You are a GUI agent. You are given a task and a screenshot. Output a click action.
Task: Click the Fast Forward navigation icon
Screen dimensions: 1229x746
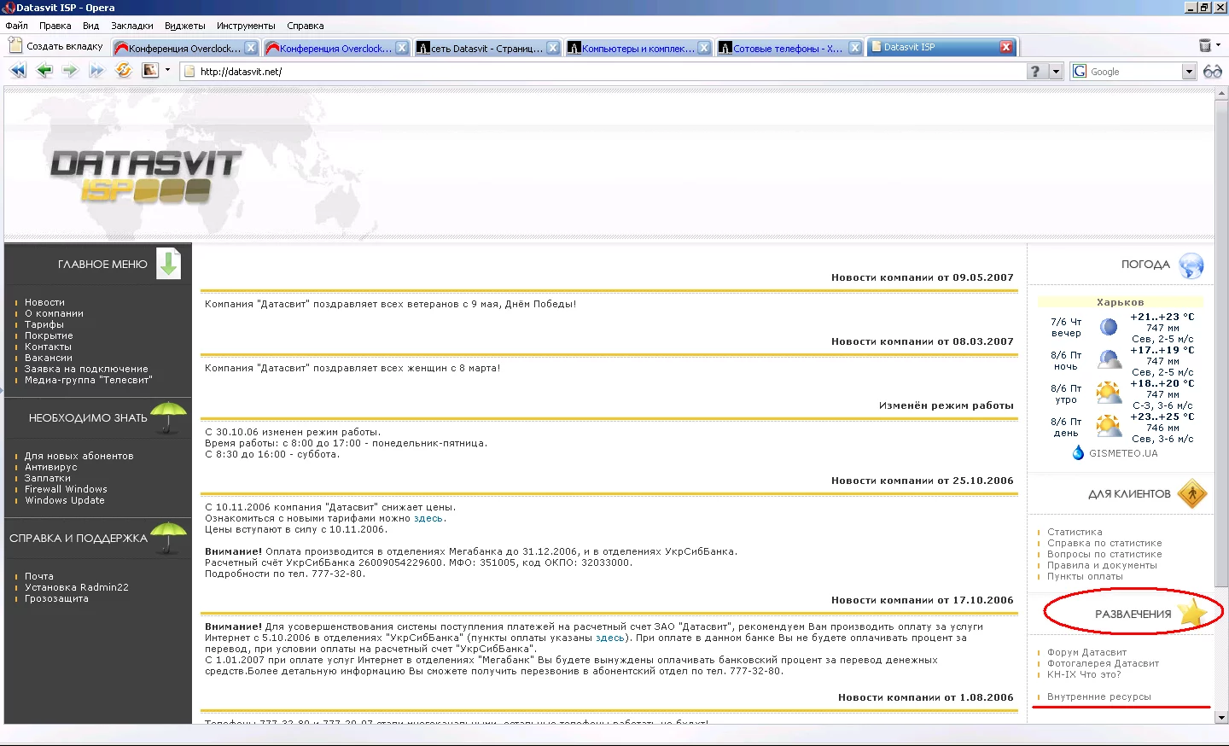coord(96,71)
